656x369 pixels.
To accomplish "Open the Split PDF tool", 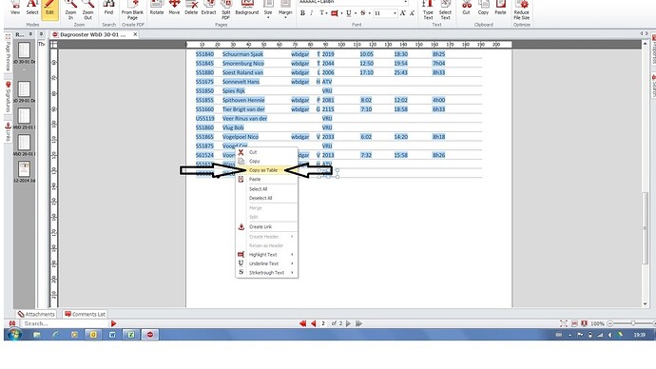I will pyautogui.click(x=226, y=10).
